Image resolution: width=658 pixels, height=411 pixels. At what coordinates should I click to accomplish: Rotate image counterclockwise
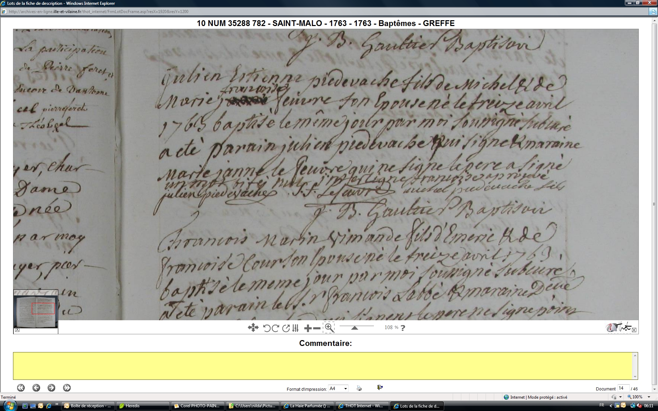(x=267, y=328)
